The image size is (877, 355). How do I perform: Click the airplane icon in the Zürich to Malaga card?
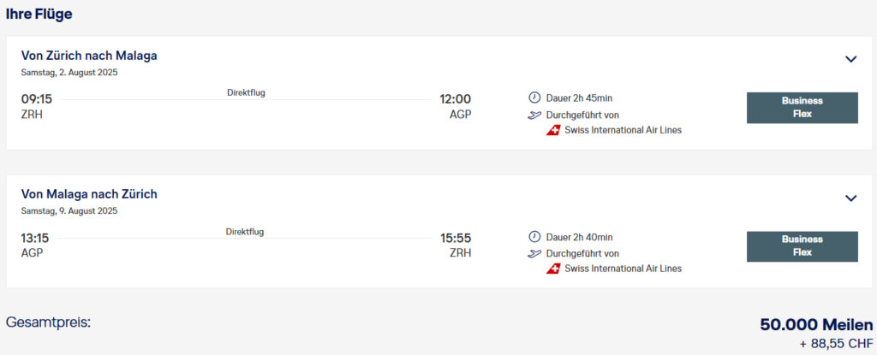click(535, 115)
